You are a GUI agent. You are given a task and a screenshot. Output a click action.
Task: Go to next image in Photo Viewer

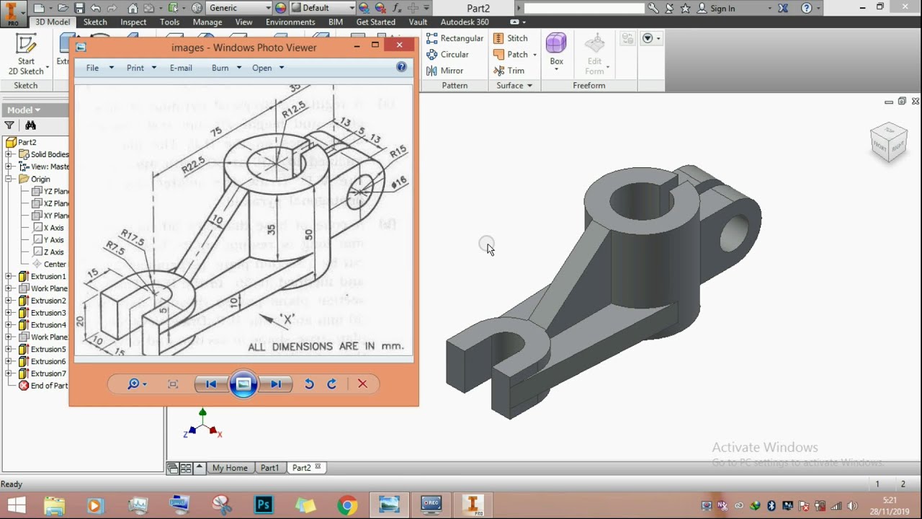tap(276, 384)
